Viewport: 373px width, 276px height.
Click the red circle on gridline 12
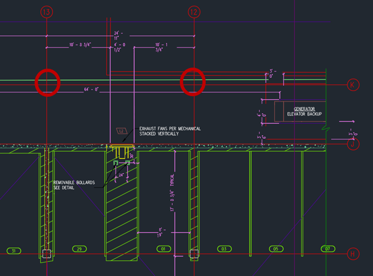[193, 82]
